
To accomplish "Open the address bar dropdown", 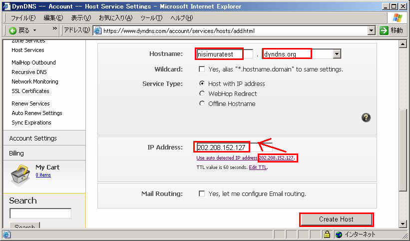I will point(371,30).
